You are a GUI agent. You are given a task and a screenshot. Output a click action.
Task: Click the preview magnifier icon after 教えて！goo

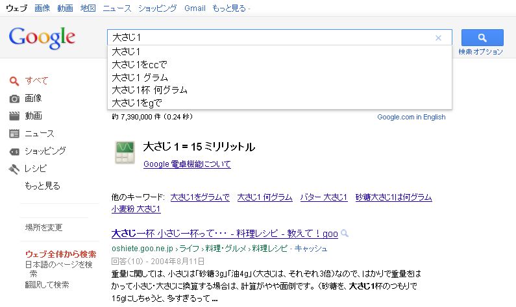coord(345,233)
